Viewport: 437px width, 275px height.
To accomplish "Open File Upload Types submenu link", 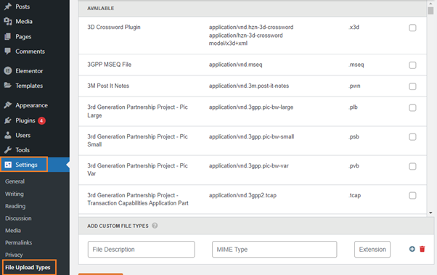I will [28, 268].
